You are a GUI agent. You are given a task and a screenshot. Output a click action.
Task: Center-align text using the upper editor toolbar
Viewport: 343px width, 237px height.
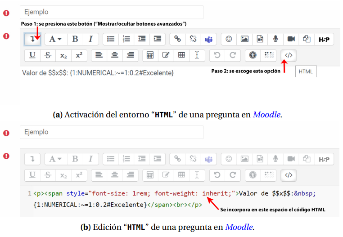(115, 55)
